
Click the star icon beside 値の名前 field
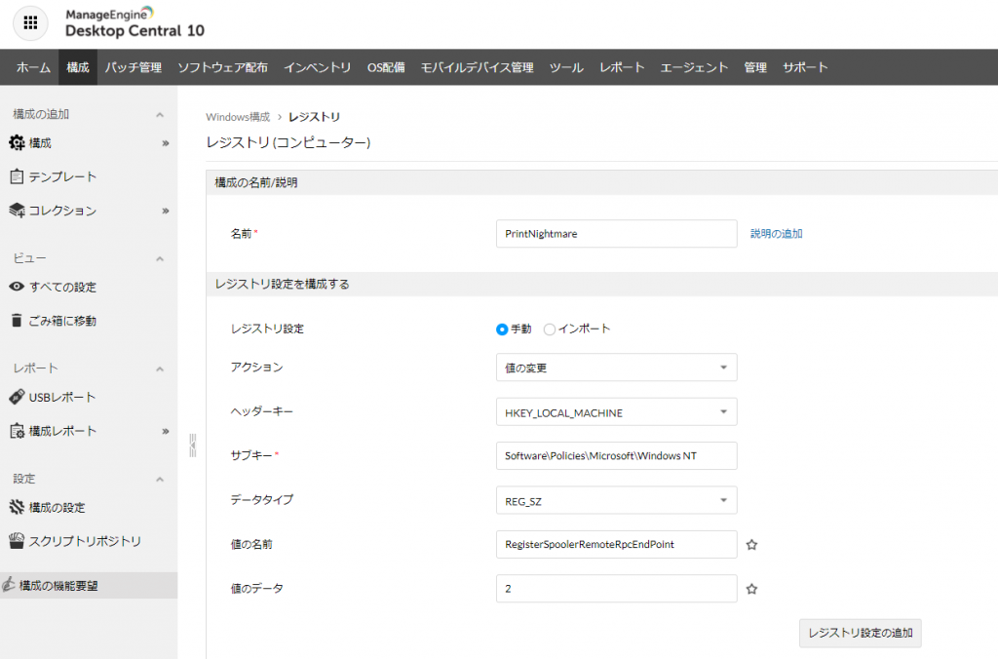pos(751,545)
